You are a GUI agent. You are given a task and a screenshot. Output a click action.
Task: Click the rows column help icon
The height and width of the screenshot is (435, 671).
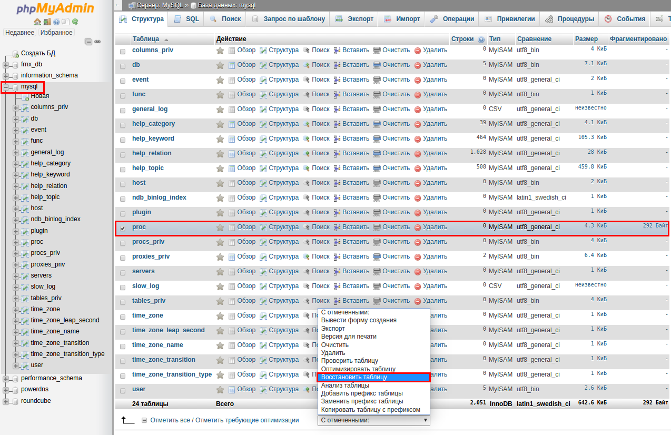coord(481,39)
